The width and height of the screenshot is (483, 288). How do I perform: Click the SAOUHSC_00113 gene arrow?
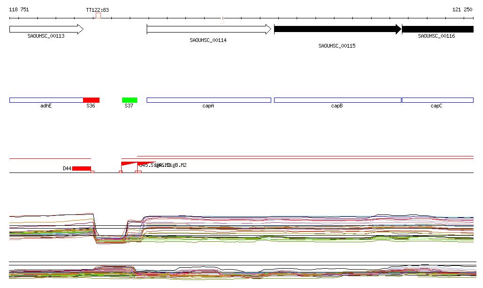pyautogui.click(x=46, y=29)
